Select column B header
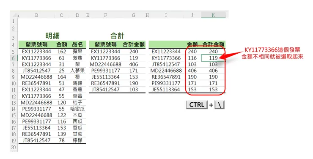Viewport: 313px width, 159px height. pyautogui.click(x=36, y=15)
